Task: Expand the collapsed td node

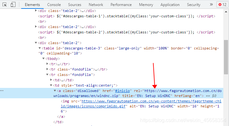Action: [x=51, y=80]
